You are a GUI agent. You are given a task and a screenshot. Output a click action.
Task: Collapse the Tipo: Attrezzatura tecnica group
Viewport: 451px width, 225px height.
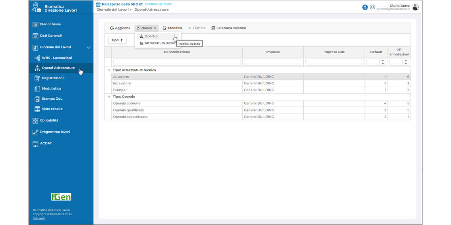109,70
